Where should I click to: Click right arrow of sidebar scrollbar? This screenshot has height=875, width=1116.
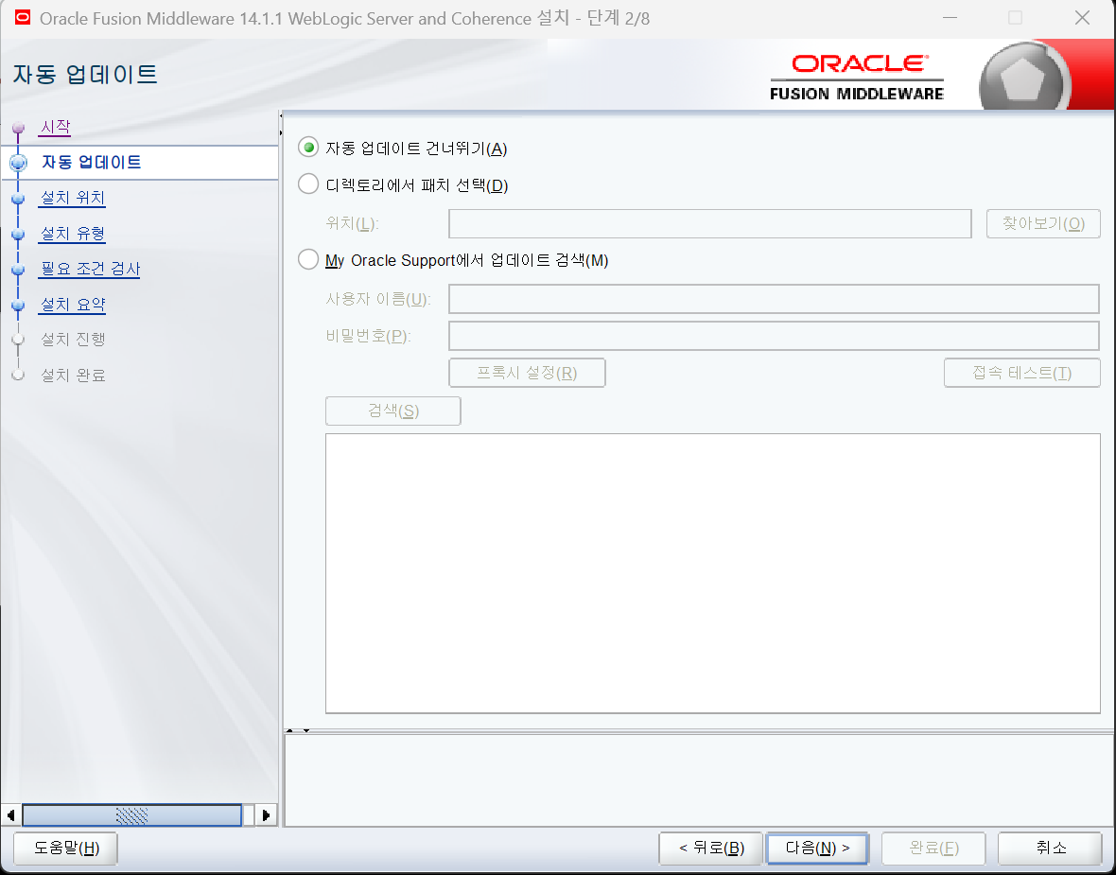coord(266,815)
